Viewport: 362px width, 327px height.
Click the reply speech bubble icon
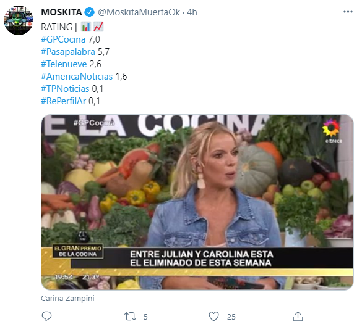(46, 317)
